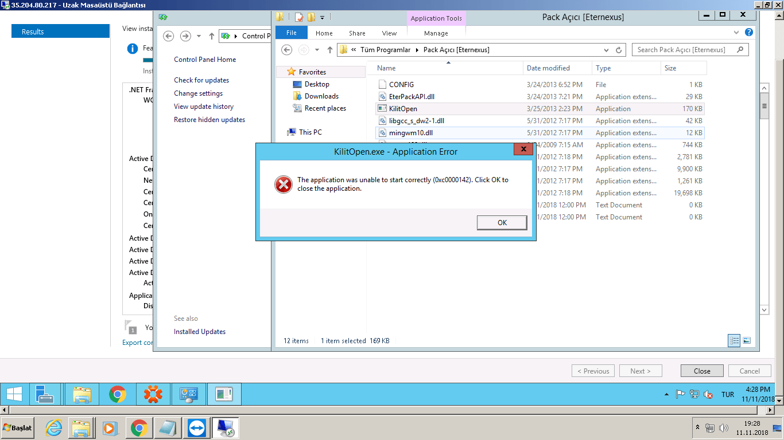784x440 pixels.
Task: Go back in the Control Panel window
Action: [x=169, y=36]
